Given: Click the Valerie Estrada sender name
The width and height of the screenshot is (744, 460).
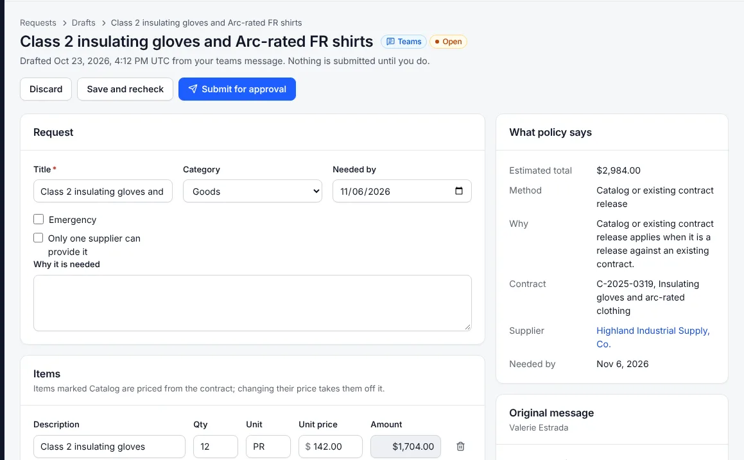Looking at the screenshot, I should pyautogui.click(x=539, y=427).
